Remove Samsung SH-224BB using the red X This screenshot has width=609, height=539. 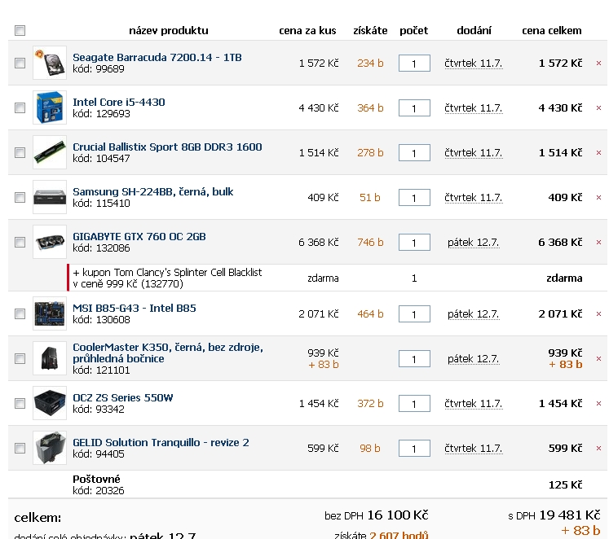[598, 197]
